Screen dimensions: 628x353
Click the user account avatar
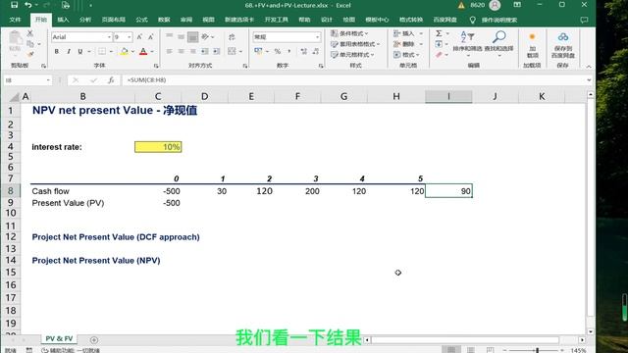495,5
